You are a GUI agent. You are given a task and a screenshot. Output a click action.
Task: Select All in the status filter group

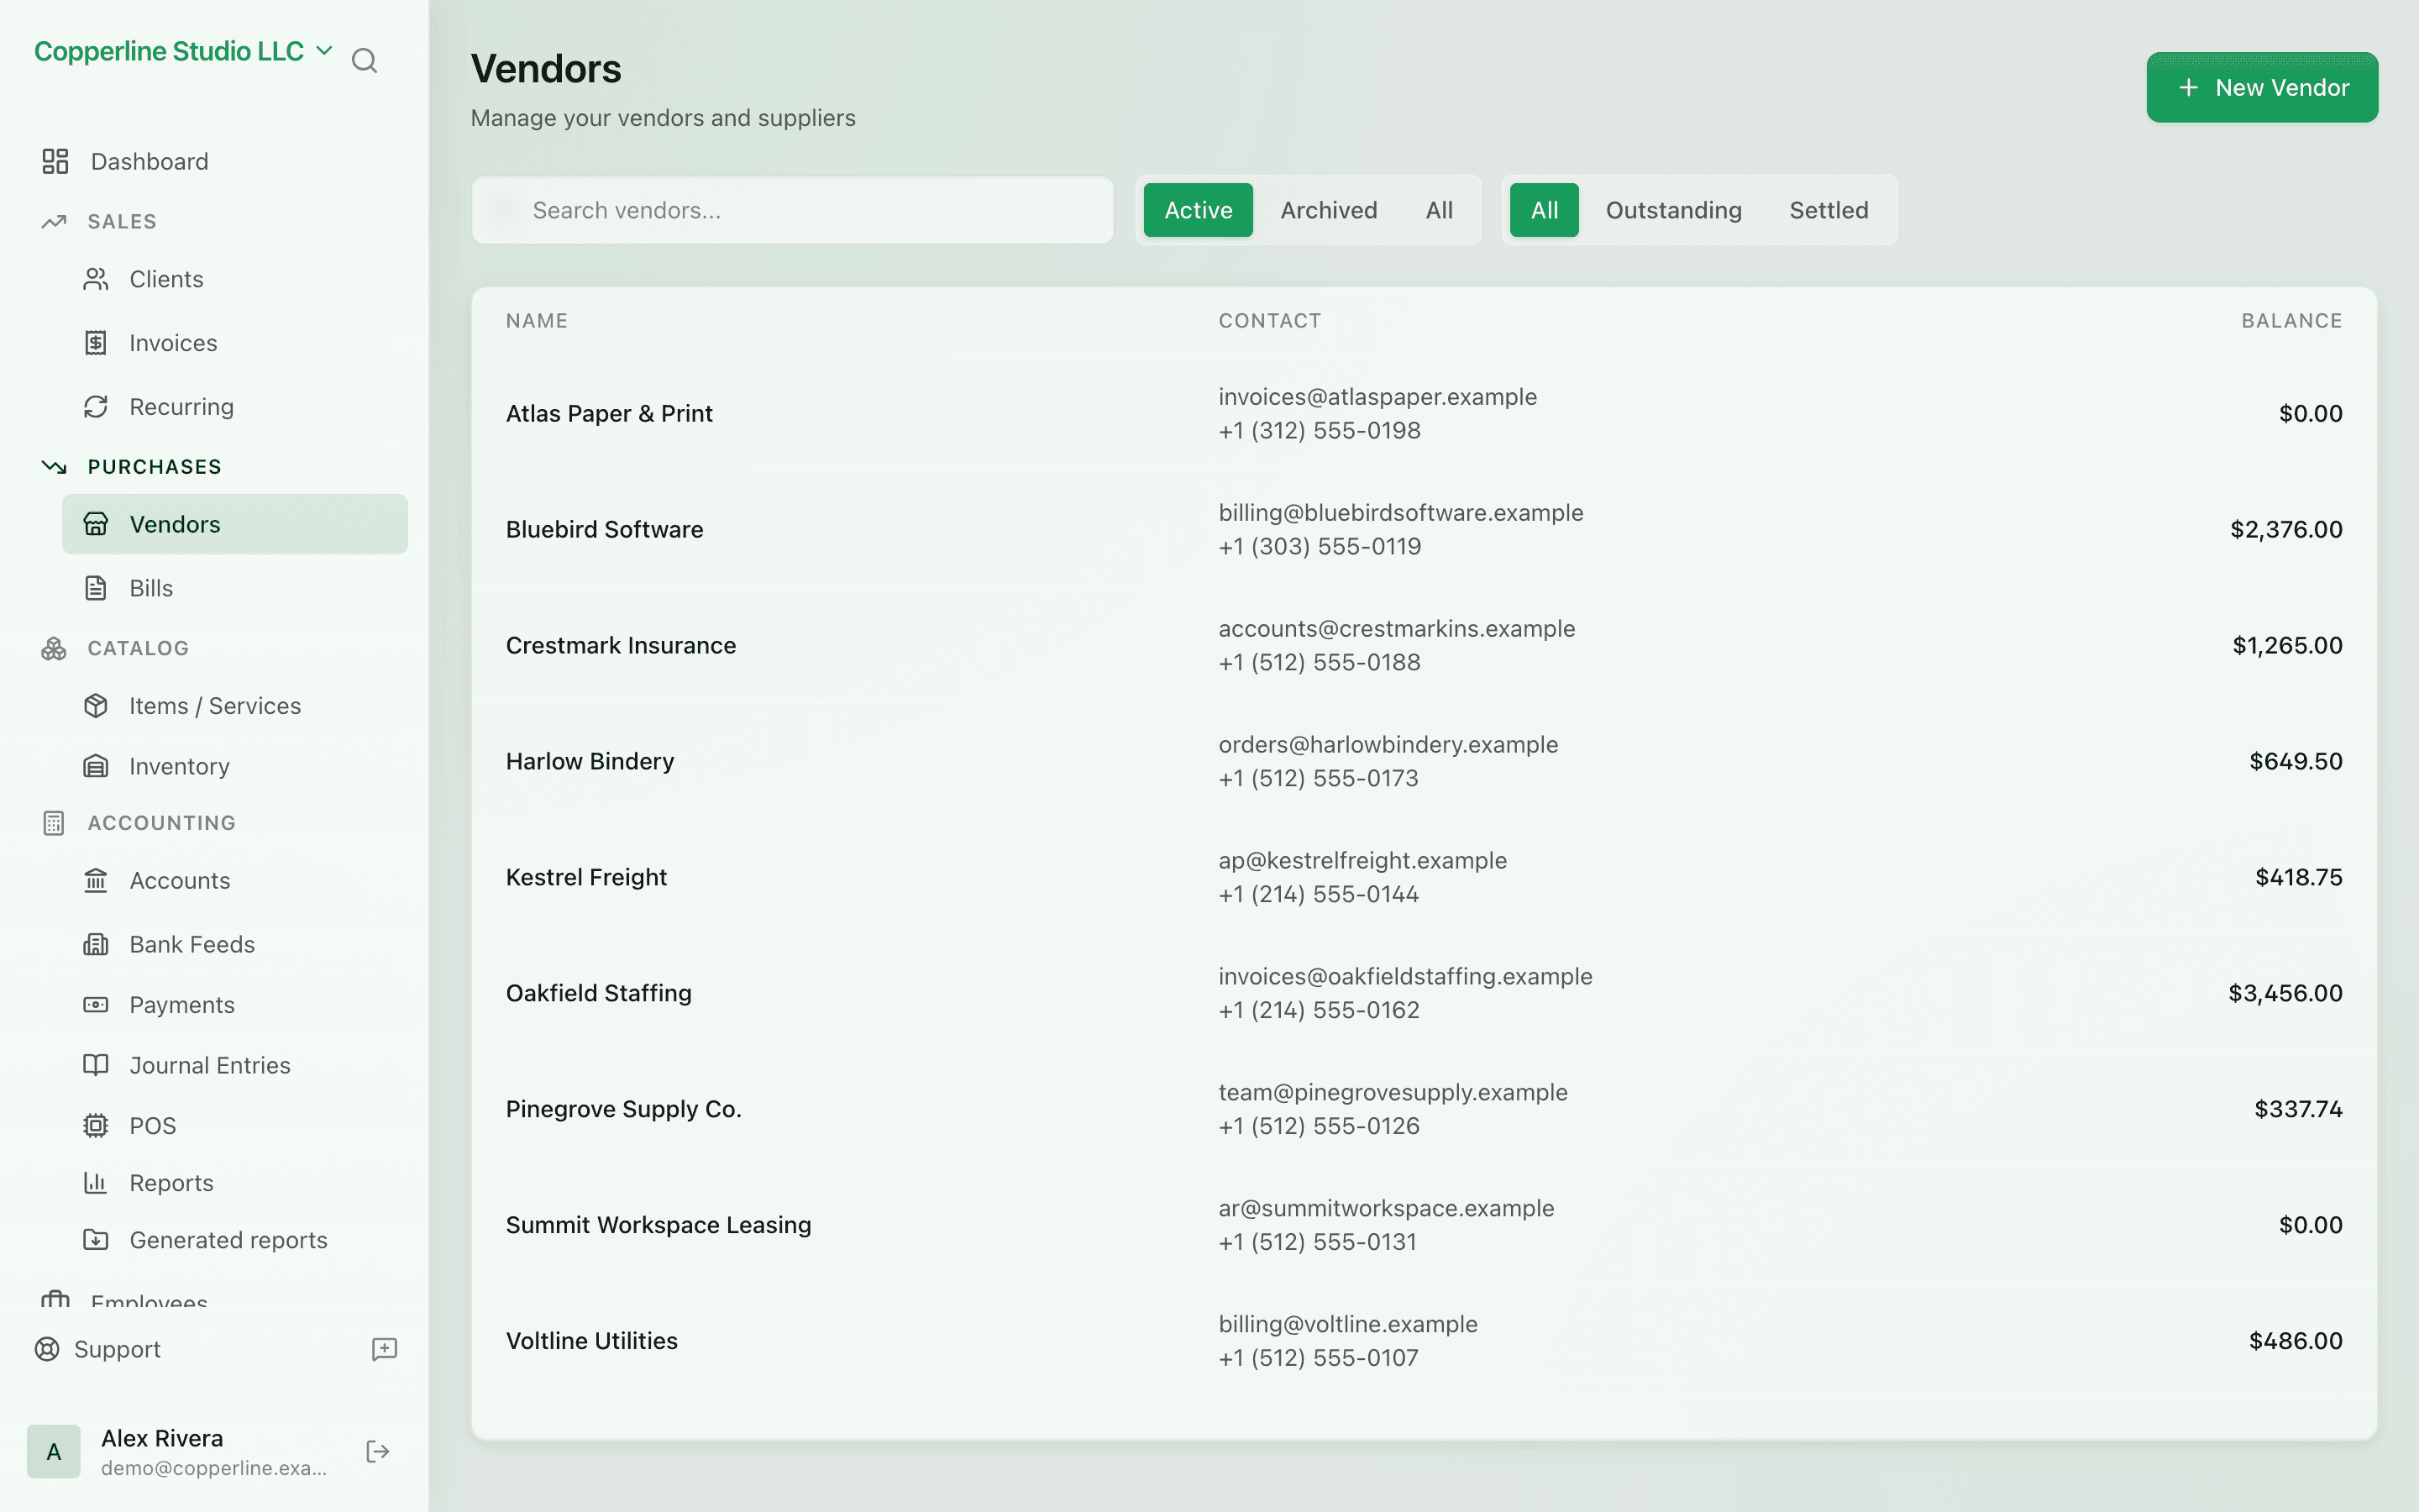1439,210
